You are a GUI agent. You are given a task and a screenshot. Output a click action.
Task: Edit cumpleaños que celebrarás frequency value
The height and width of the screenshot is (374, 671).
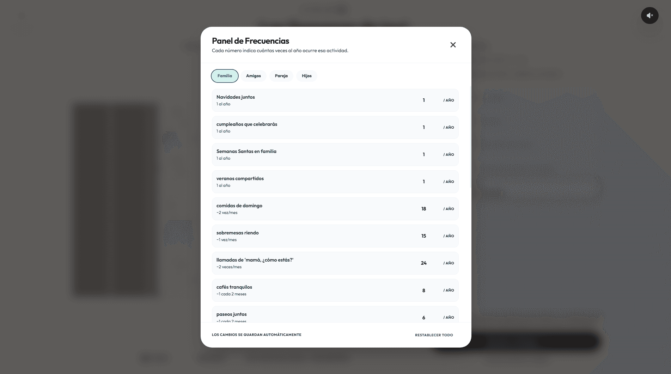[x=424, y=127]
